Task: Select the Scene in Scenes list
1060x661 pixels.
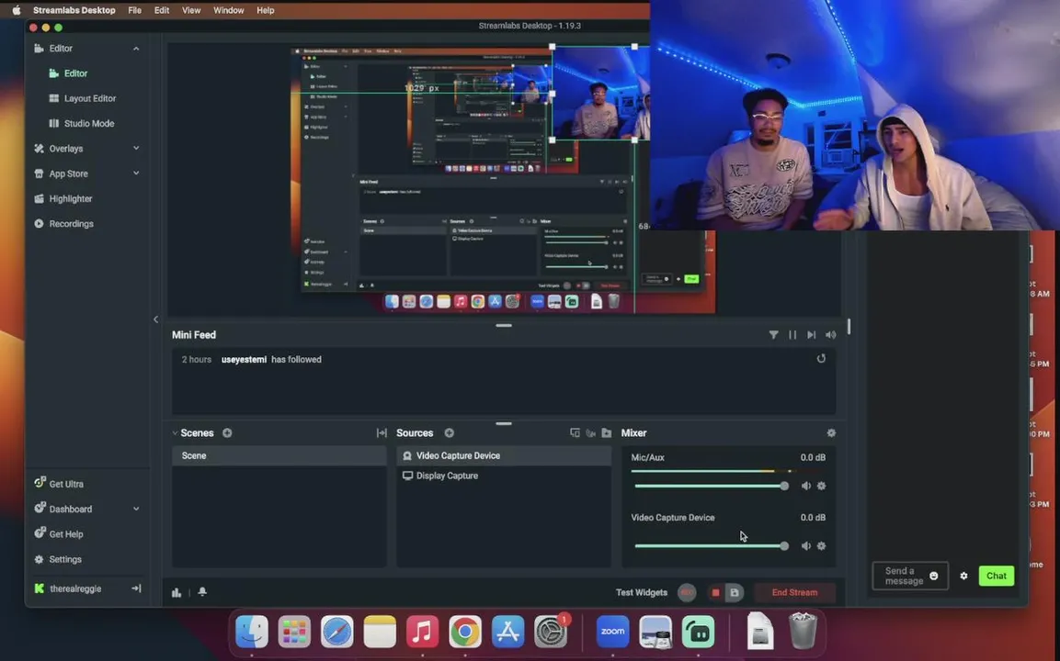Action: pos(279,455)
